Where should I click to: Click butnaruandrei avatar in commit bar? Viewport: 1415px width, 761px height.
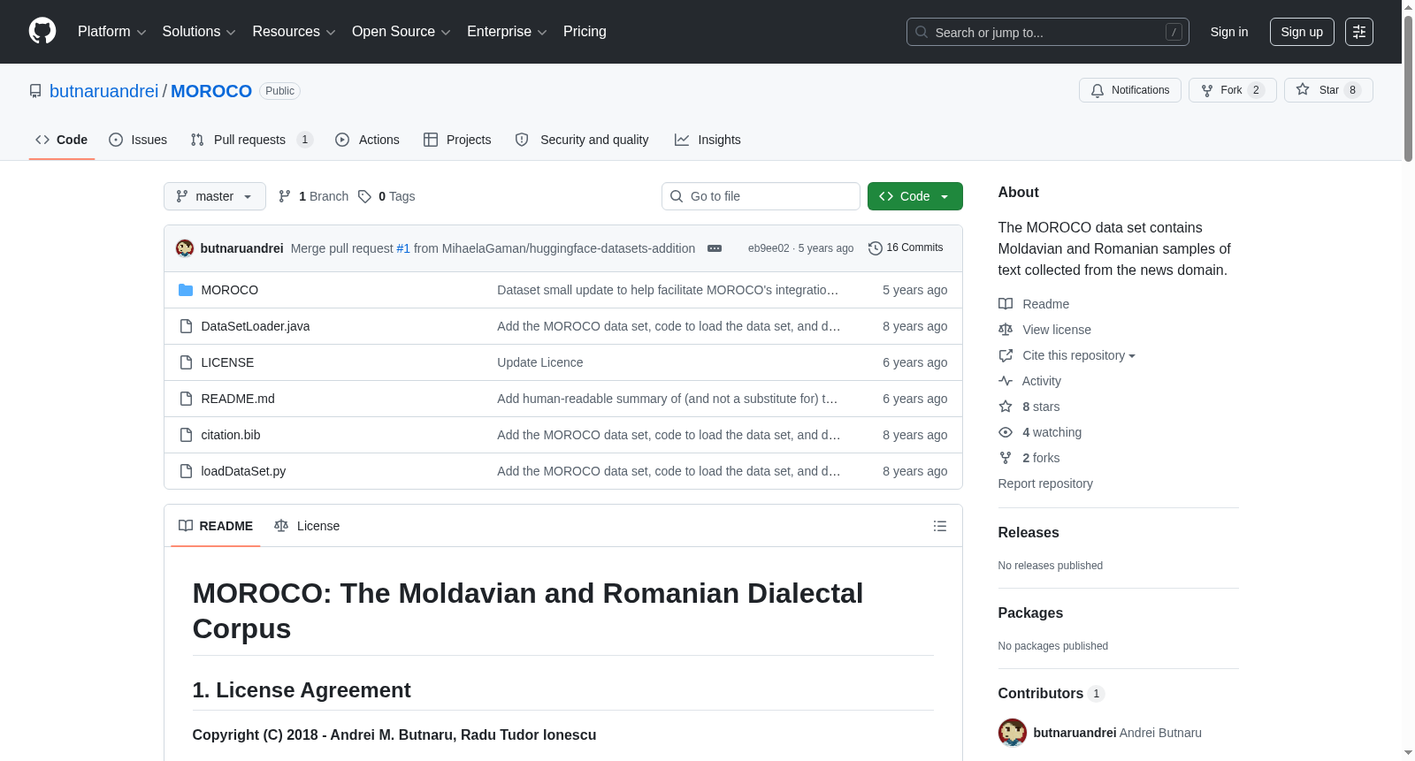pyautogui.click(x=185, y=248)
